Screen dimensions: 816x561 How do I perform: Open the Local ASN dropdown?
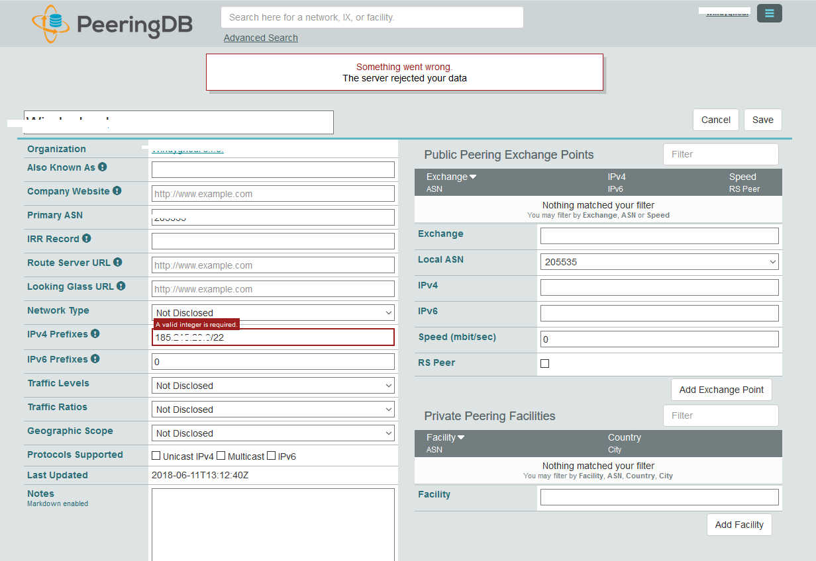pos(660,262)
